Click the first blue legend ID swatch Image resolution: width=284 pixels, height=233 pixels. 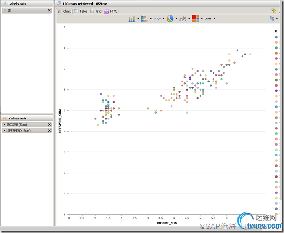(x=276, y=37)
